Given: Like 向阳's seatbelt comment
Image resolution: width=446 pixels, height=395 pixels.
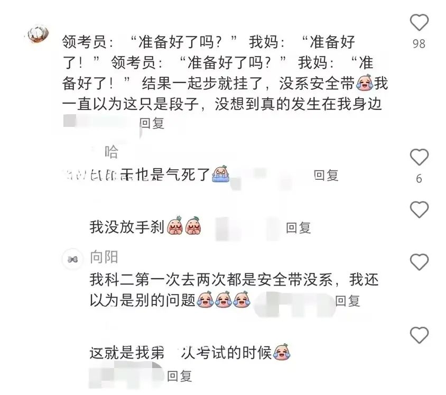Looking at the screenshot, I should click(x=419, y=262).
